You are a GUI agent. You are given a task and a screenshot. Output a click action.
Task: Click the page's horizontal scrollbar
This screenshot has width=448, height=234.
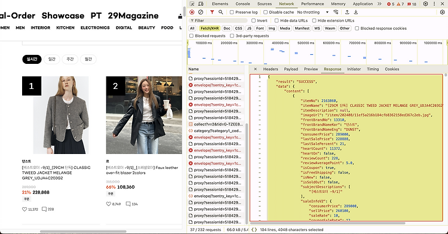(x=83, y=232)
